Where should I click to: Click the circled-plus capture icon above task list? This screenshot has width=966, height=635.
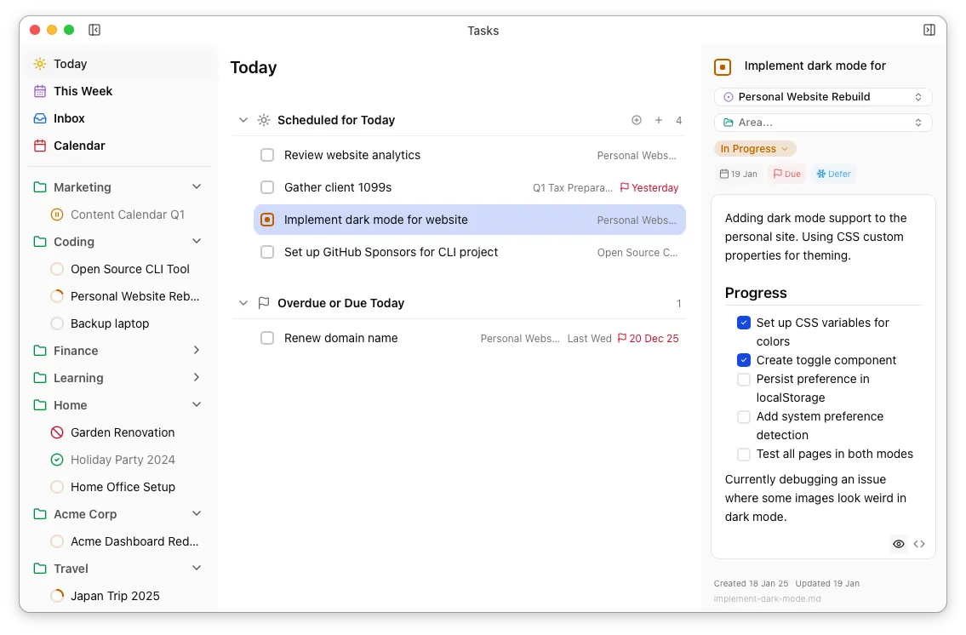pyautogui.click(x=637, y=120)
